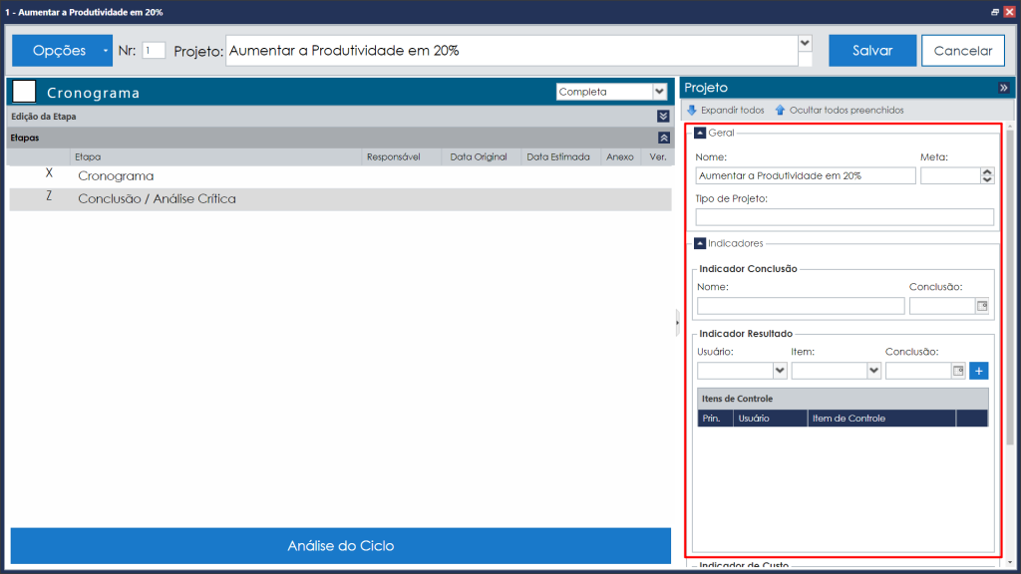Open the Indicador Conclusão calendar picker
The height and width of the screenshot is (574, 1021).
[x=982, y=306]
